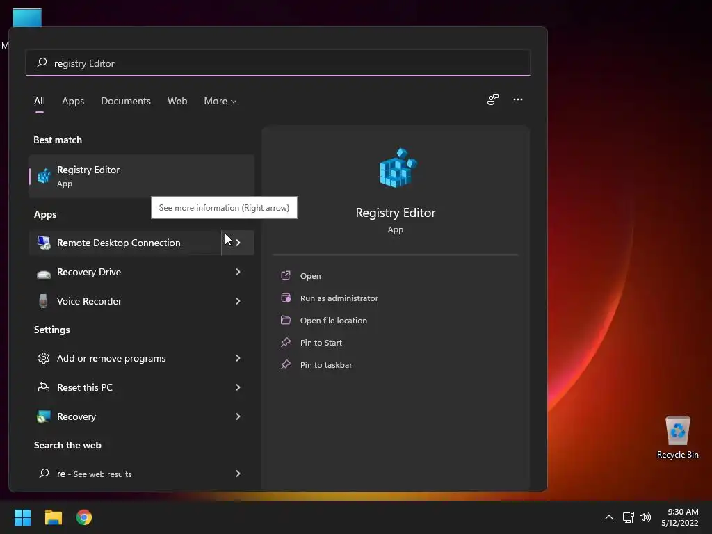Choose Pin to Start
Screen dimensions: 712x534
pos(321,342)
